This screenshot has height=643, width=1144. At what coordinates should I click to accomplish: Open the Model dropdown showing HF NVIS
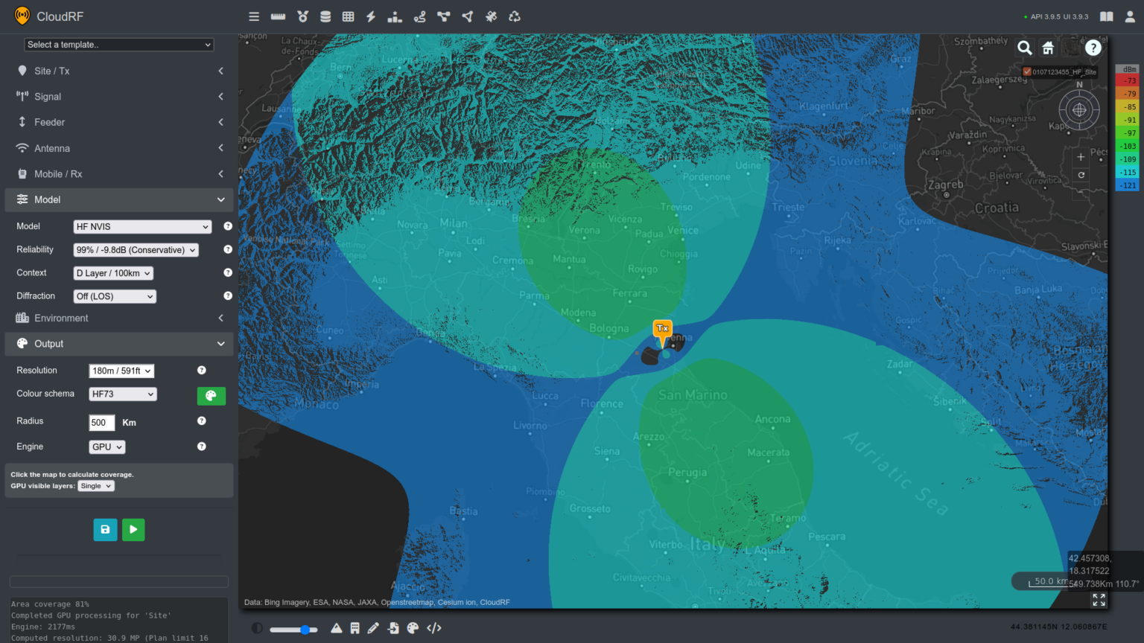[142, 226]
